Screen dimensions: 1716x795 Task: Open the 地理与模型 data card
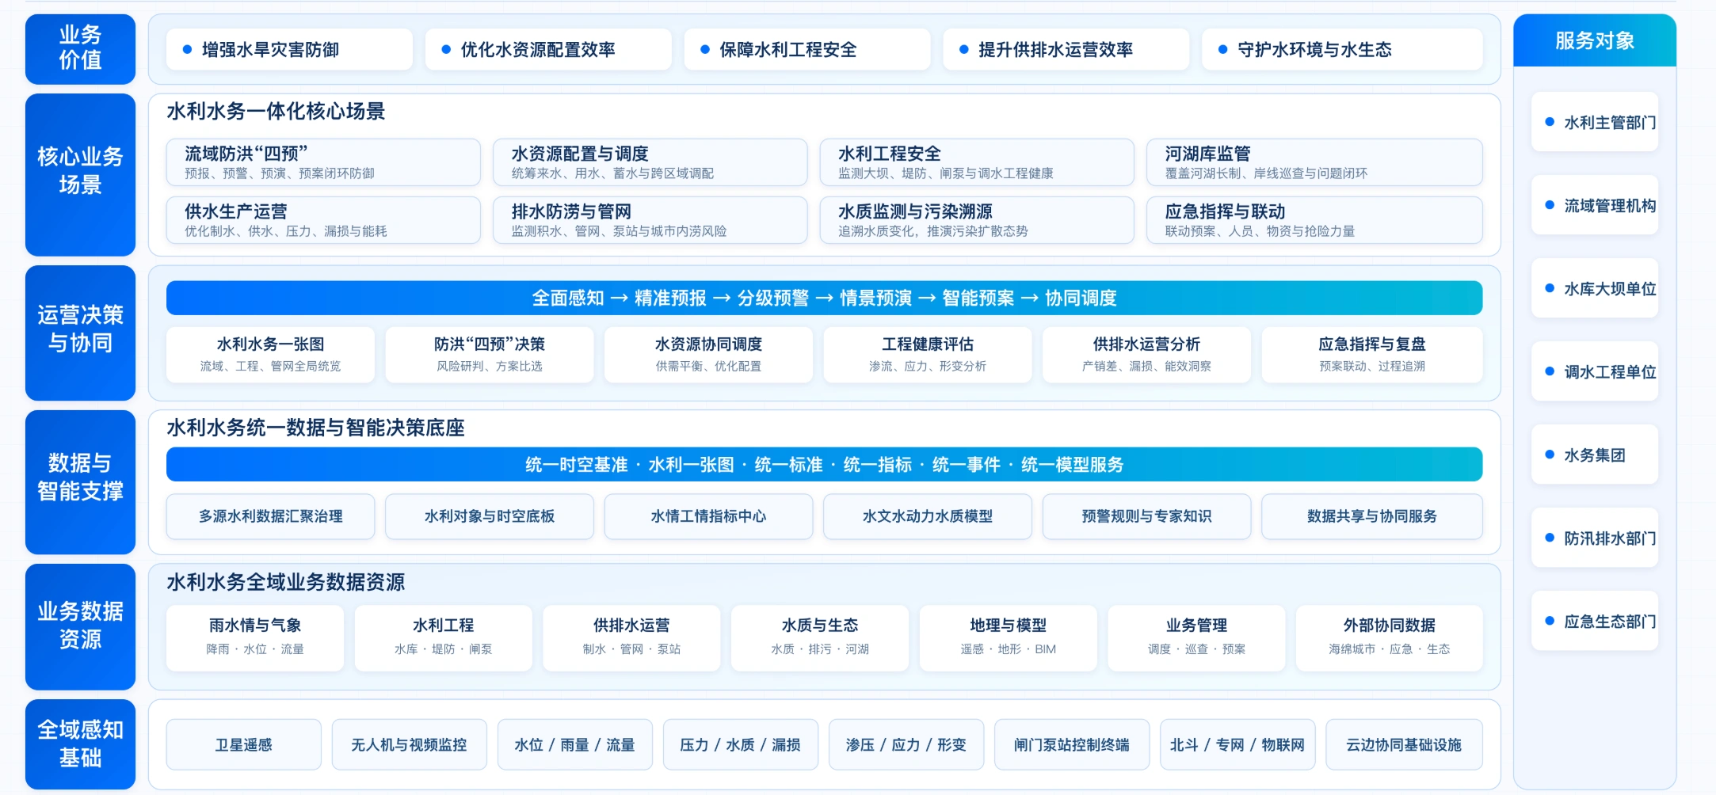[x=1009, y=638]
